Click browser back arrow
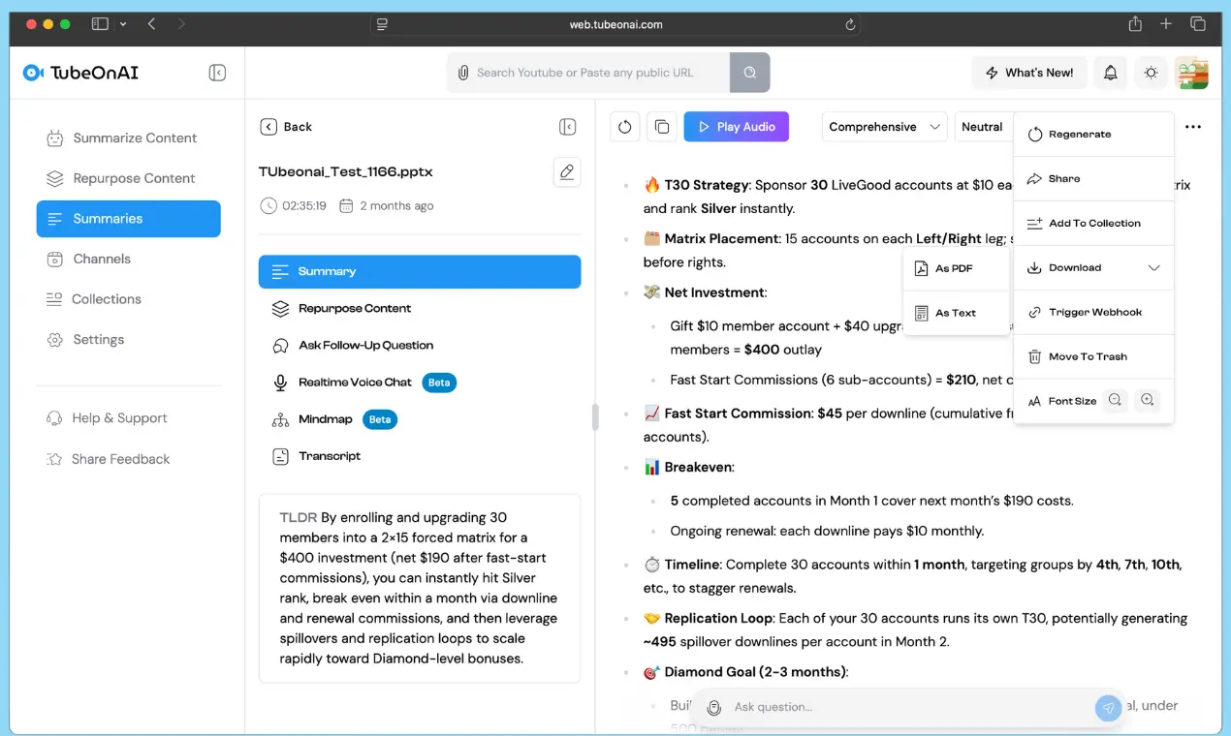Viewport: 1231px width, 736px height. tap(152, 24)
